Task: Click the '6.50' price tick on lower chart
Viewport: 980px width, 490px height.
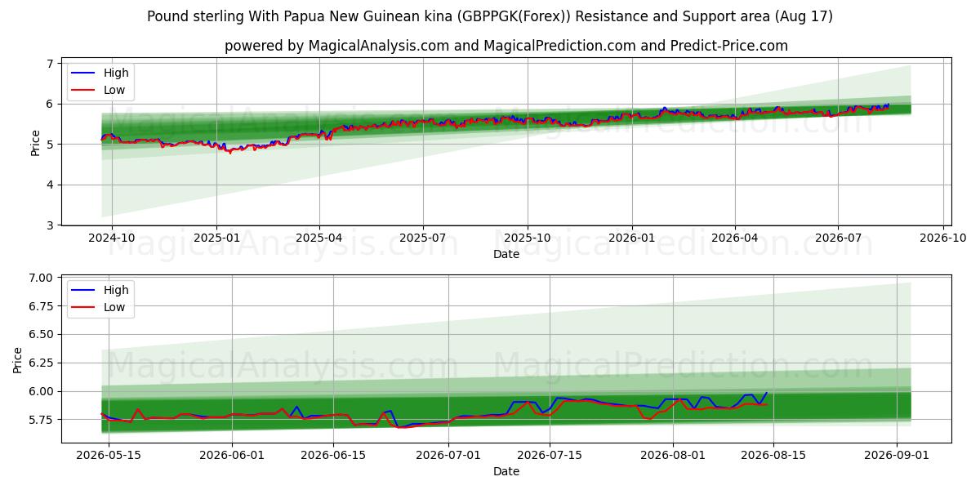Action: coord(41,335)
